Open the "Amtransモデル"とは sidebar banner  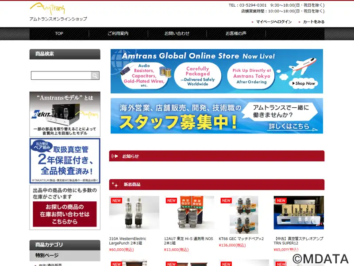pos(65,114)
